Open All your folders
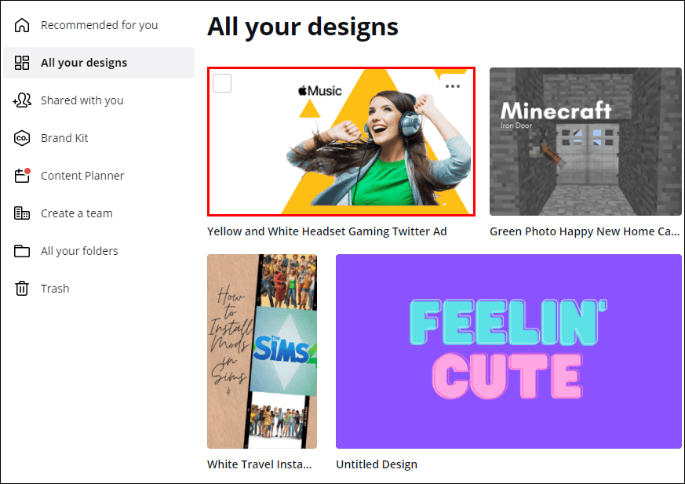The height and width of the screenshot is (484, 685). (x=24, y=250)
